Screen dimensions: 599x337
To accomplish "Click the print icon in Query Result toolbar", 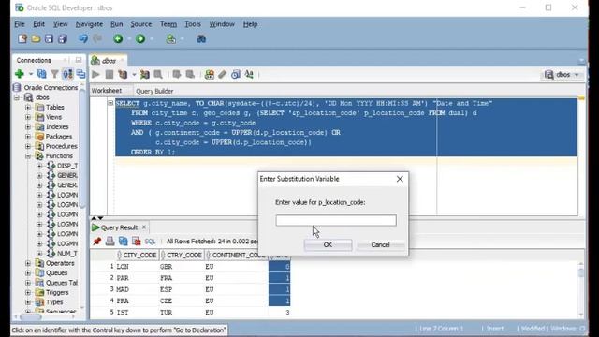I will coord(110,242).
